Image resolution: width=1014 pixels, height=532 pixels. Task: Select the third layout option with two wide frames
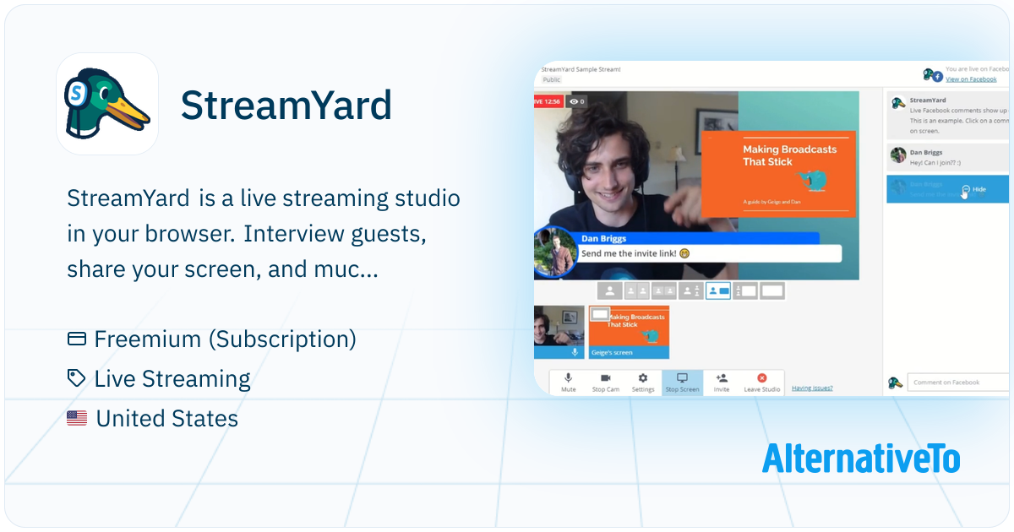664,290
